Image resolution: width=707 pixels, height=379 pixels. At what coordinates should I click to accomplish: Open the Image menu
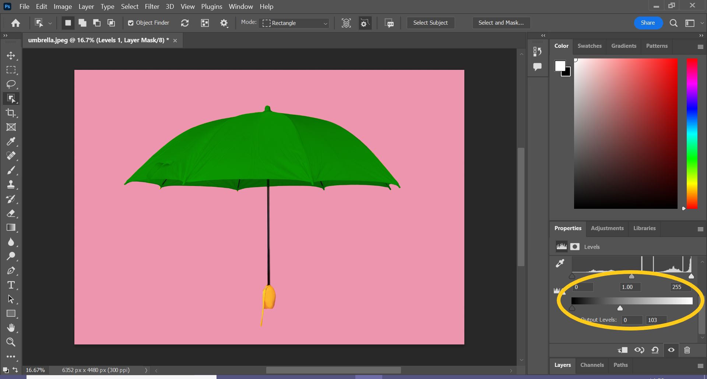click(x=63, y=7)
